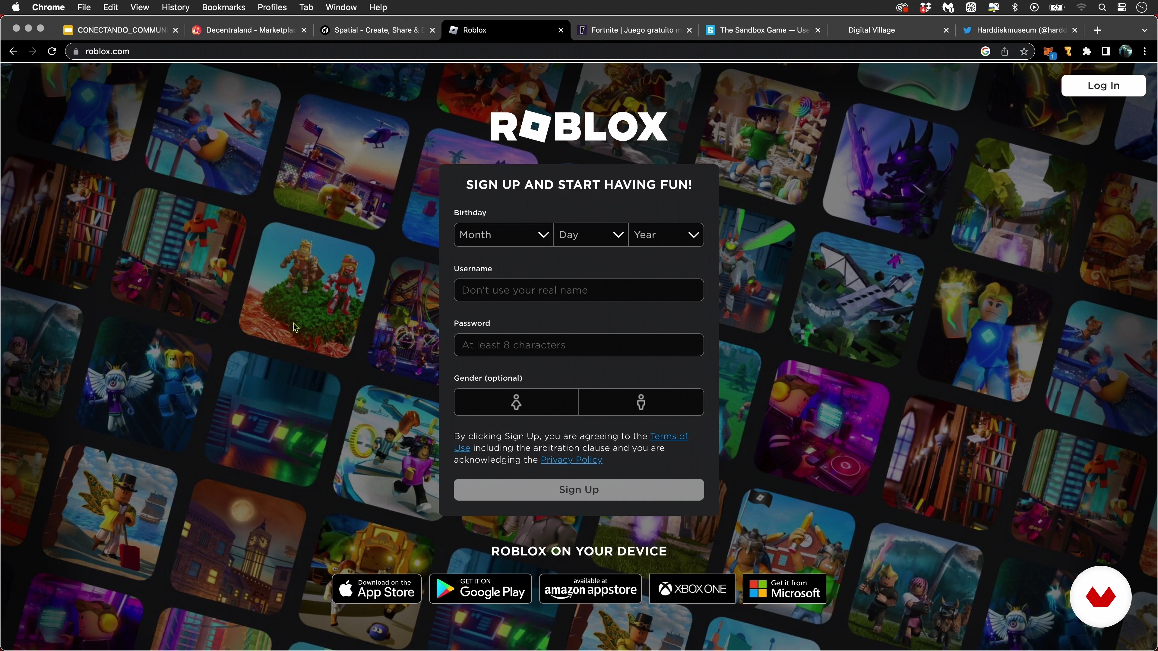Open the Xbox One badge
Image resolution: width=1158 pixels, height=651 pixels.
pyautogui.click(x=692, y=589)
